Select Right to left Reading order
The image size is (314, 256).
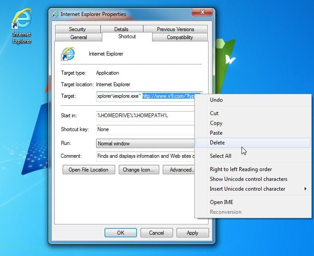(x=253, y=169)
